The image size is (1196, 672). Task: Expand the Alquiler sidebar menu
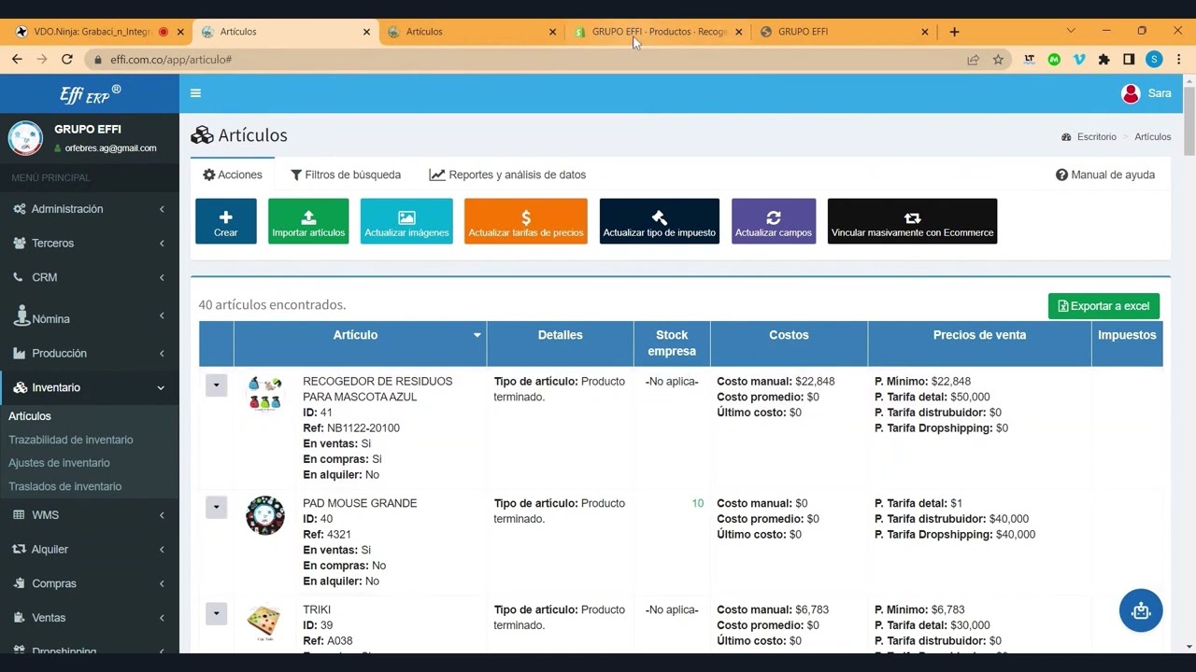[x=90, y=550]
